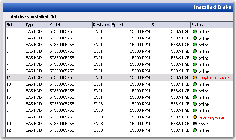
Task: Click EN01 revision in slot 11 row
Action: click(x=98, y=77)
